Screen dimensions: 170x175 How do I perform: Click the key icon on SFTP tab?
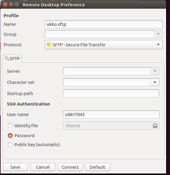pos(7,58)
